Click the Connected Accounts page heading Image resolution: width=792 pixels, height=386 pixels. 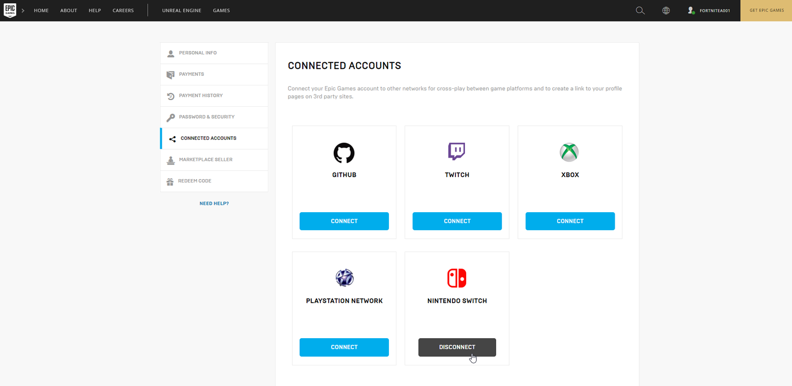344,66
